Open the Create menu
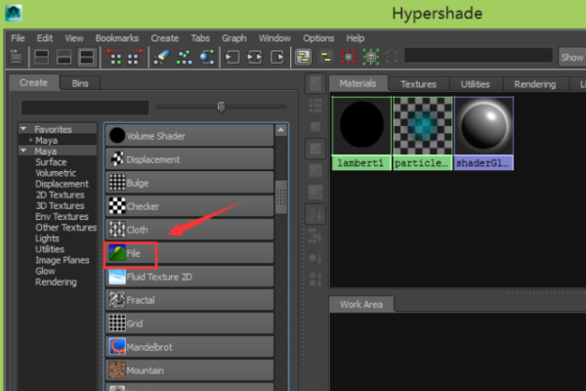Screen dimensions: 586x391 pos(164,38)
